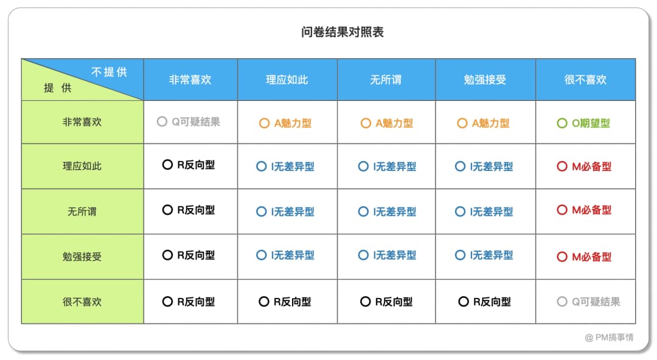Select the 无所谓 column header
The width and height of the screenshot is (657, 360).
click(x=386, y=80)
